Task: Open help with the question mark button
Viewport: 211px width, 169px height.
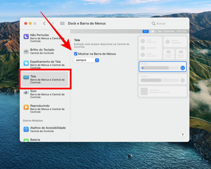Action: point(183,135)
